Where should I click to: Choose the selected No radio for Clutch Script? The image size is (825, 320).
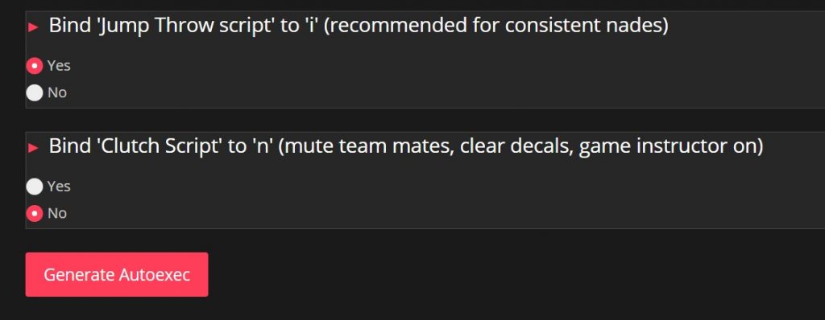pos(34,213)
